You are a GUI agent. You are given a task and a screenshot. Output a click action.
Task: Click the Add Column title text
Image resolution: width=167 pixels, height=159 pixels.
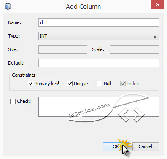[x=83, y=7]
